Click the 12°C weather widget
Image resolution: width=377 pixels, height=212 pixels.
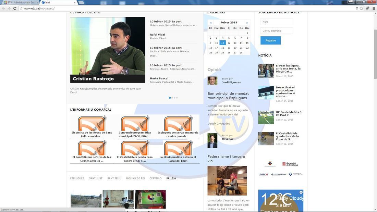281,200
